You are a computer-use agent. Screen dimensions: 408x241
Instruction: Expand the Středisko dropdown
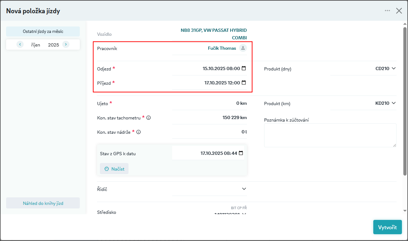(x=244, y=214)
